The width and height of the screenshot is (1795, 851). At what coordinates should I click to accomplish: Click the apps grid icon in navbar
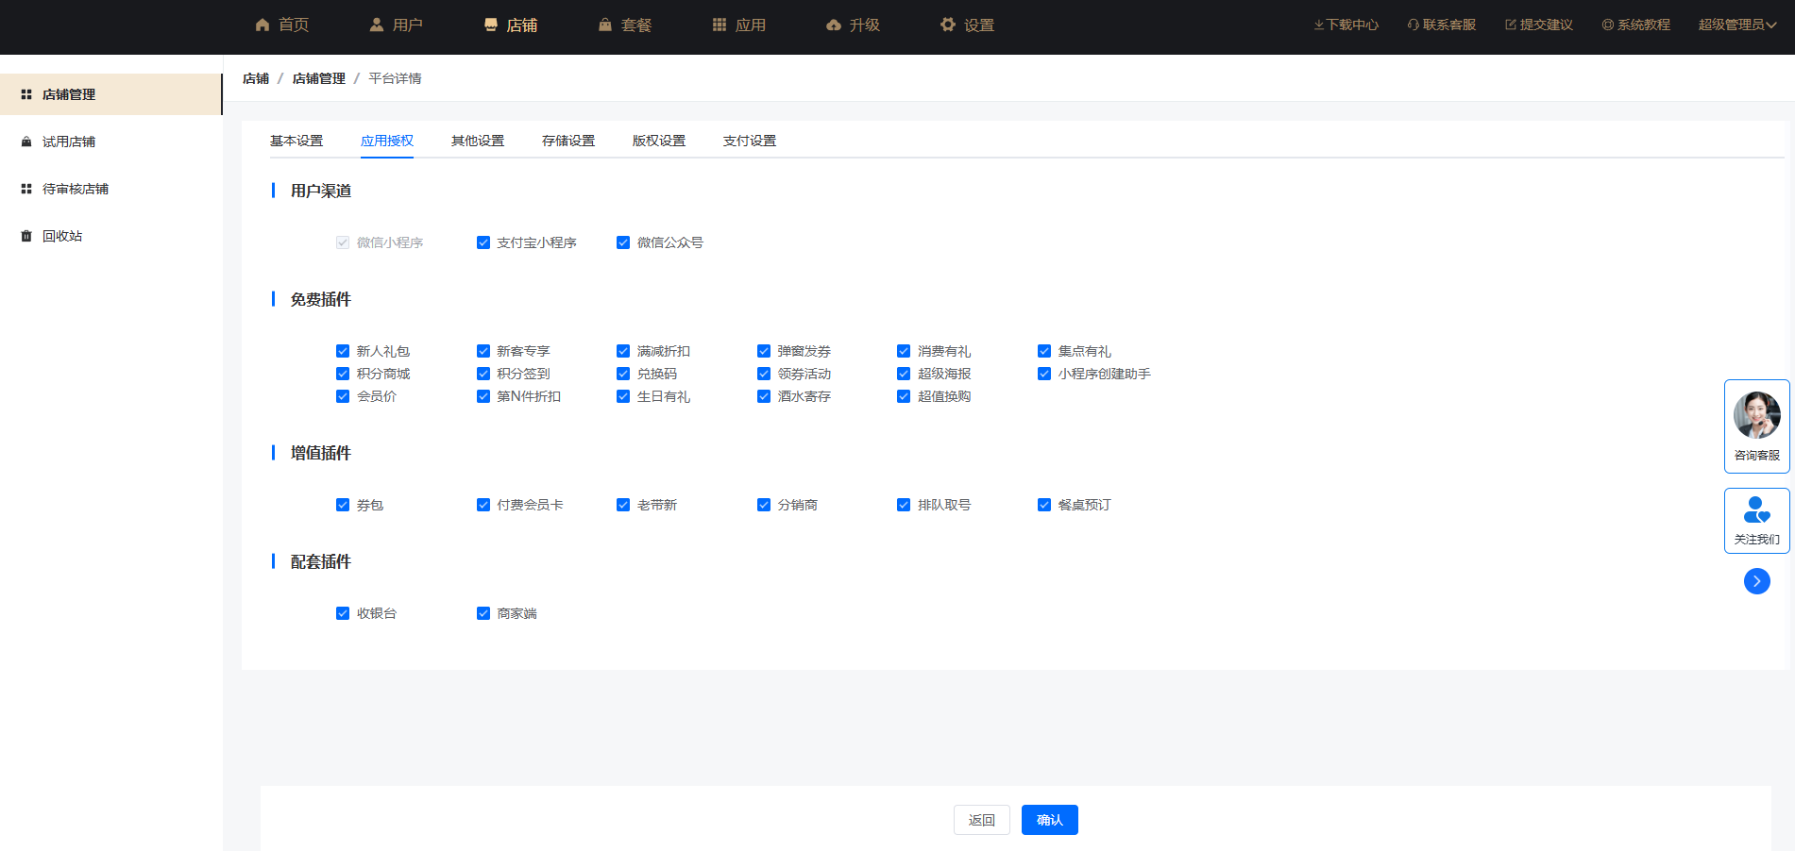pyautogui.click(x=720, y=25)
